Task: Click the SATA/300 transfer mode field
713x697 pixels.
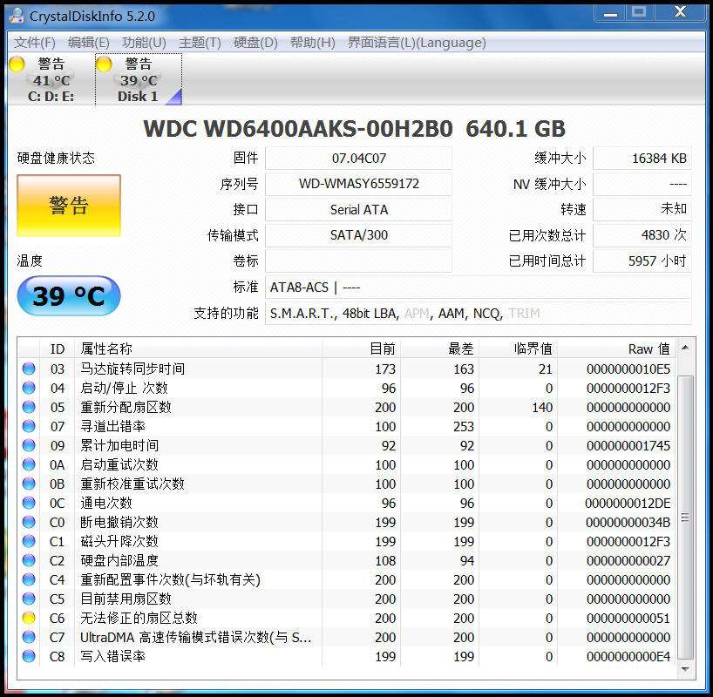Action: pos(359,235)
